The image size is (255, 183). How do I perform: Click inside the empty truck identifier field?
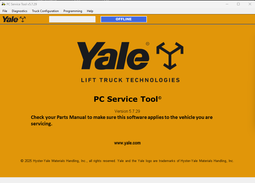pos(72,19)
